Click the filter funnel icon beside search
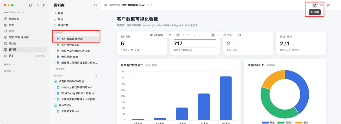This screenshot has height=124, width=341. click(44, 5)
